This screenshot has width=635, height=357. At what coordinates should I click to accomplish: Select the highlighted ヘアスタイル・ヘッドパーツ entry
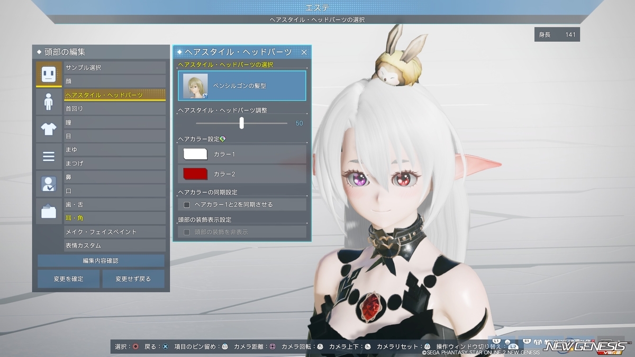[115, 95]
